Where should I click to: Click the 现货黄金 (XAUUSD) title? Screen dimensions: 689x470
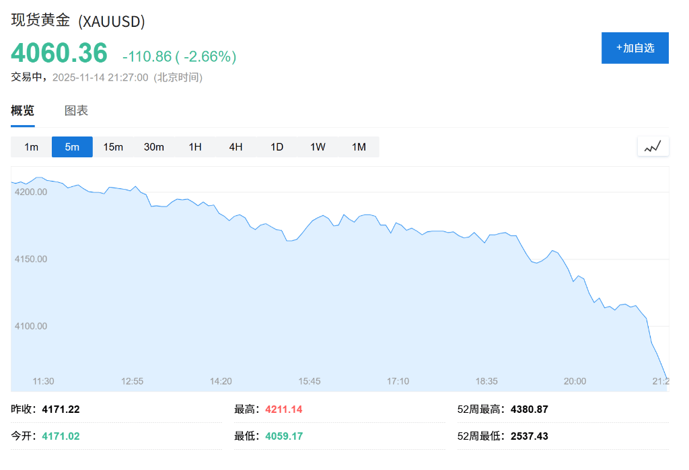tap(78, 21)
